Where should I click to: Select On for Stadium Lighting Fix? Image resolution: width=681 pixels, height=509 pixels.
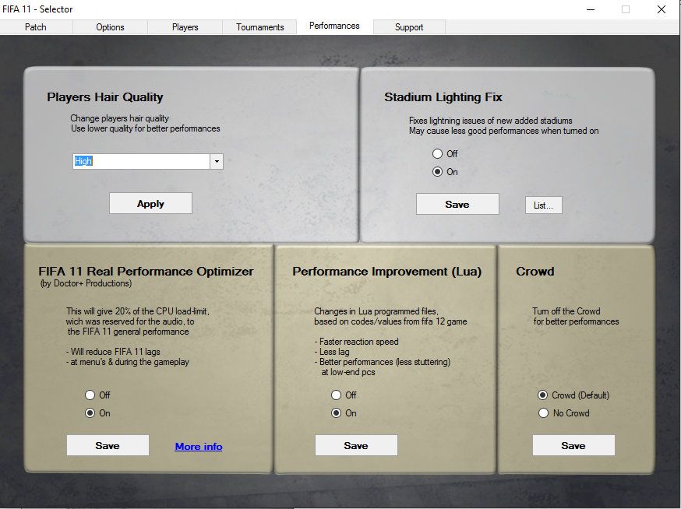pyautogui.click(x=438, y=172)
